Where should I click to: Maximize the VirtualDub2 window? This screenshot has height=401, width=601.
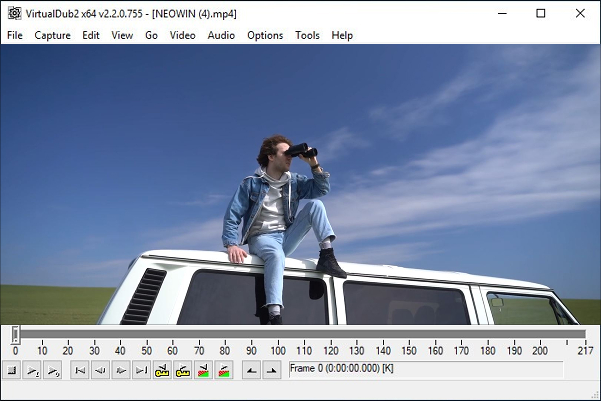pos(541,14)
